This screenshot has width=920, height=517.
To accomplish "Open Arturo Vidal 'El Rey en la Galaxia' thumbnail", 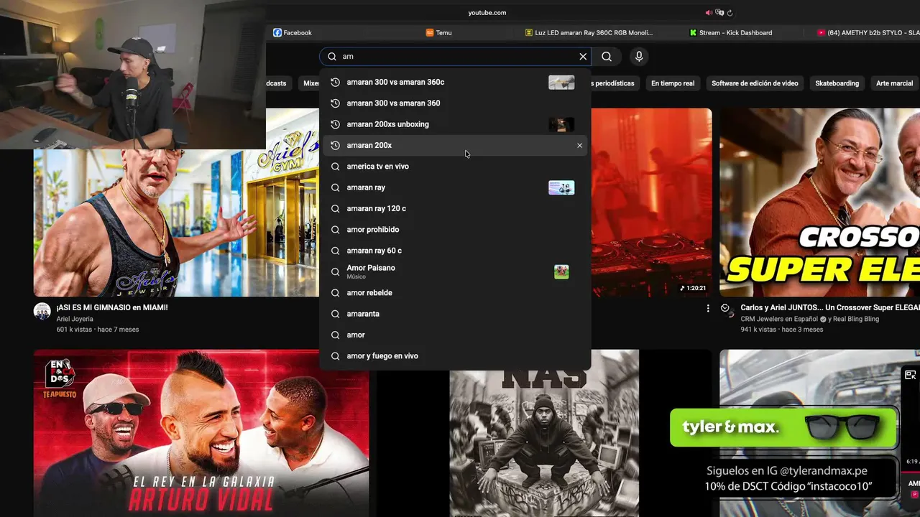I will [x=201, y=433].
